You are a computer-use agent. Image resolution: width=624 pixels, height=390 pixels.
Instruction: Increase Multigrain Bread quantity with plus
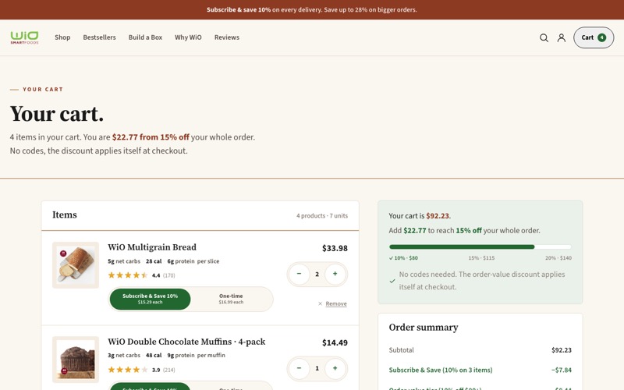point(335,274)
